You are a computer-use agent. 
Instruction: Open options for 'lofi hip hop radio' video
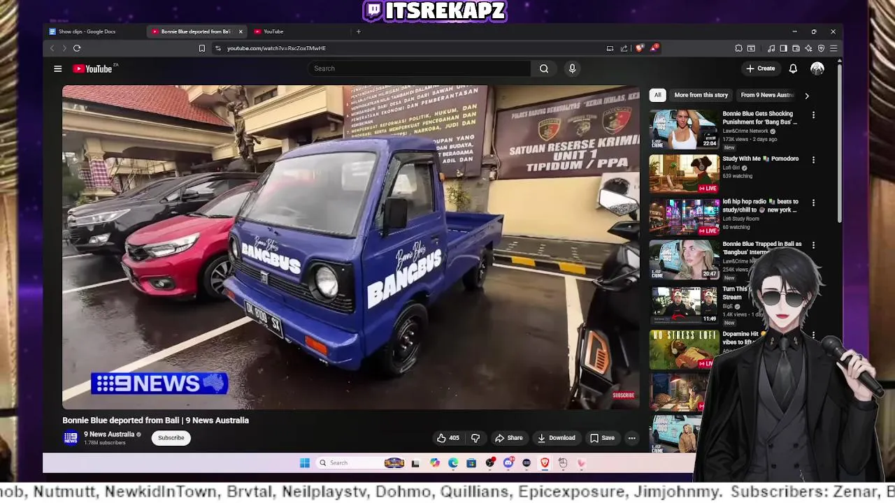click(813, 203)
